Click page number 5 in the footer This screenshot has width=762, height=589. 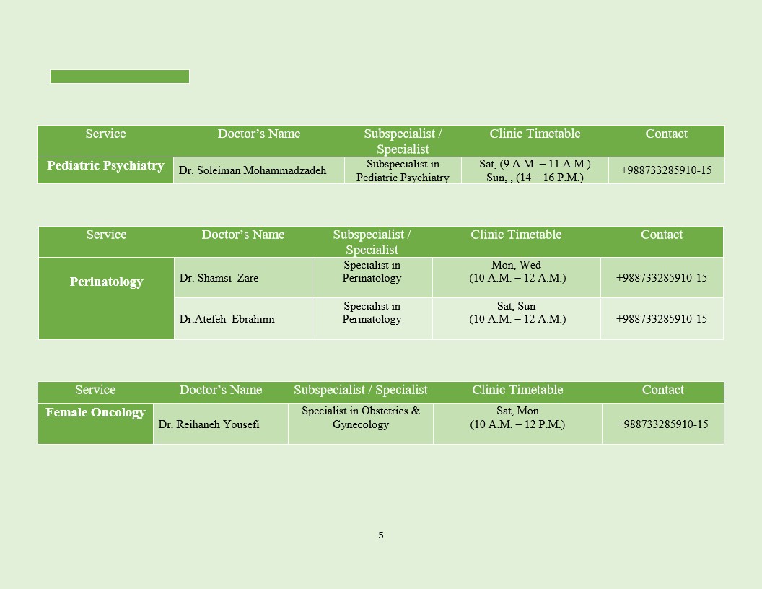[x=381, y=536]
